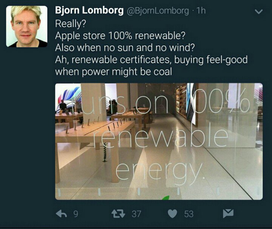Select the 1h timestamp
The image size is (272, 229).
click(201, 11)
